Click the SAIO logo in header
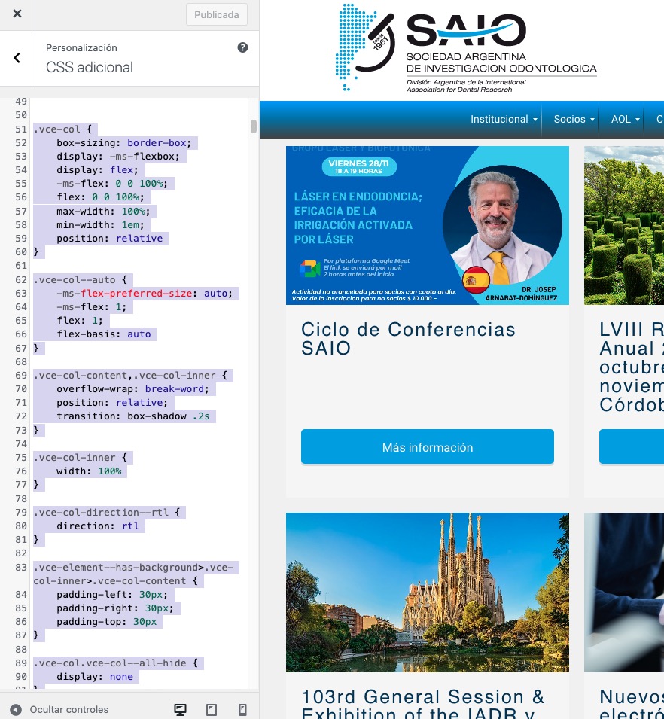 click(x=465, y=49)
